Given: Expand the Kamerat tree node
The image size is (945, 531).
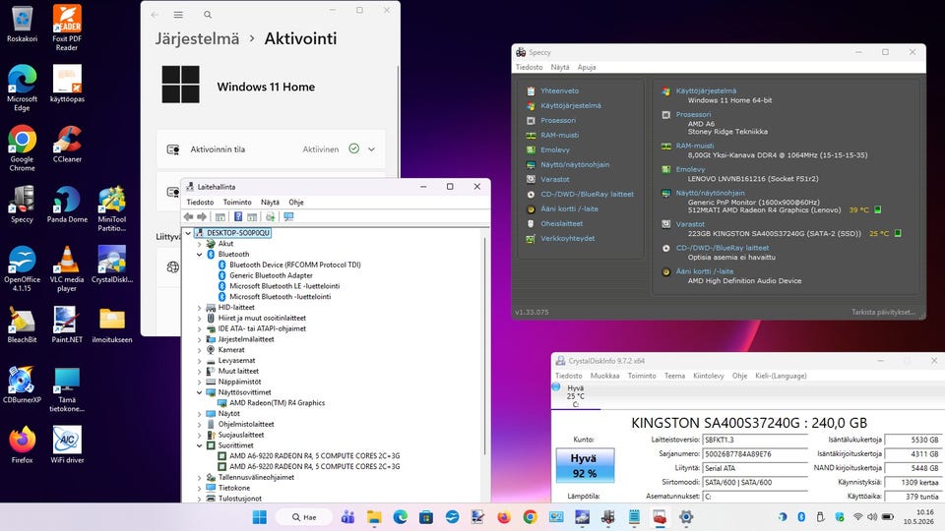Looking at the screenshot, I should 200,350.
